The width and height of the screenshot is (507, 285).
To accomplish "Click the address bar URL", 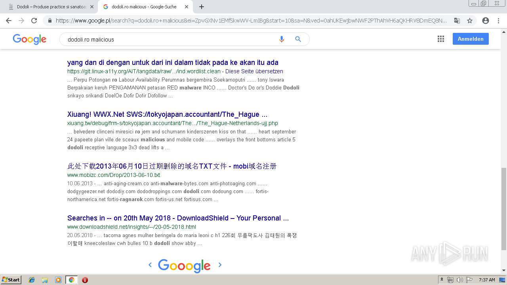I will pos(251,21).
